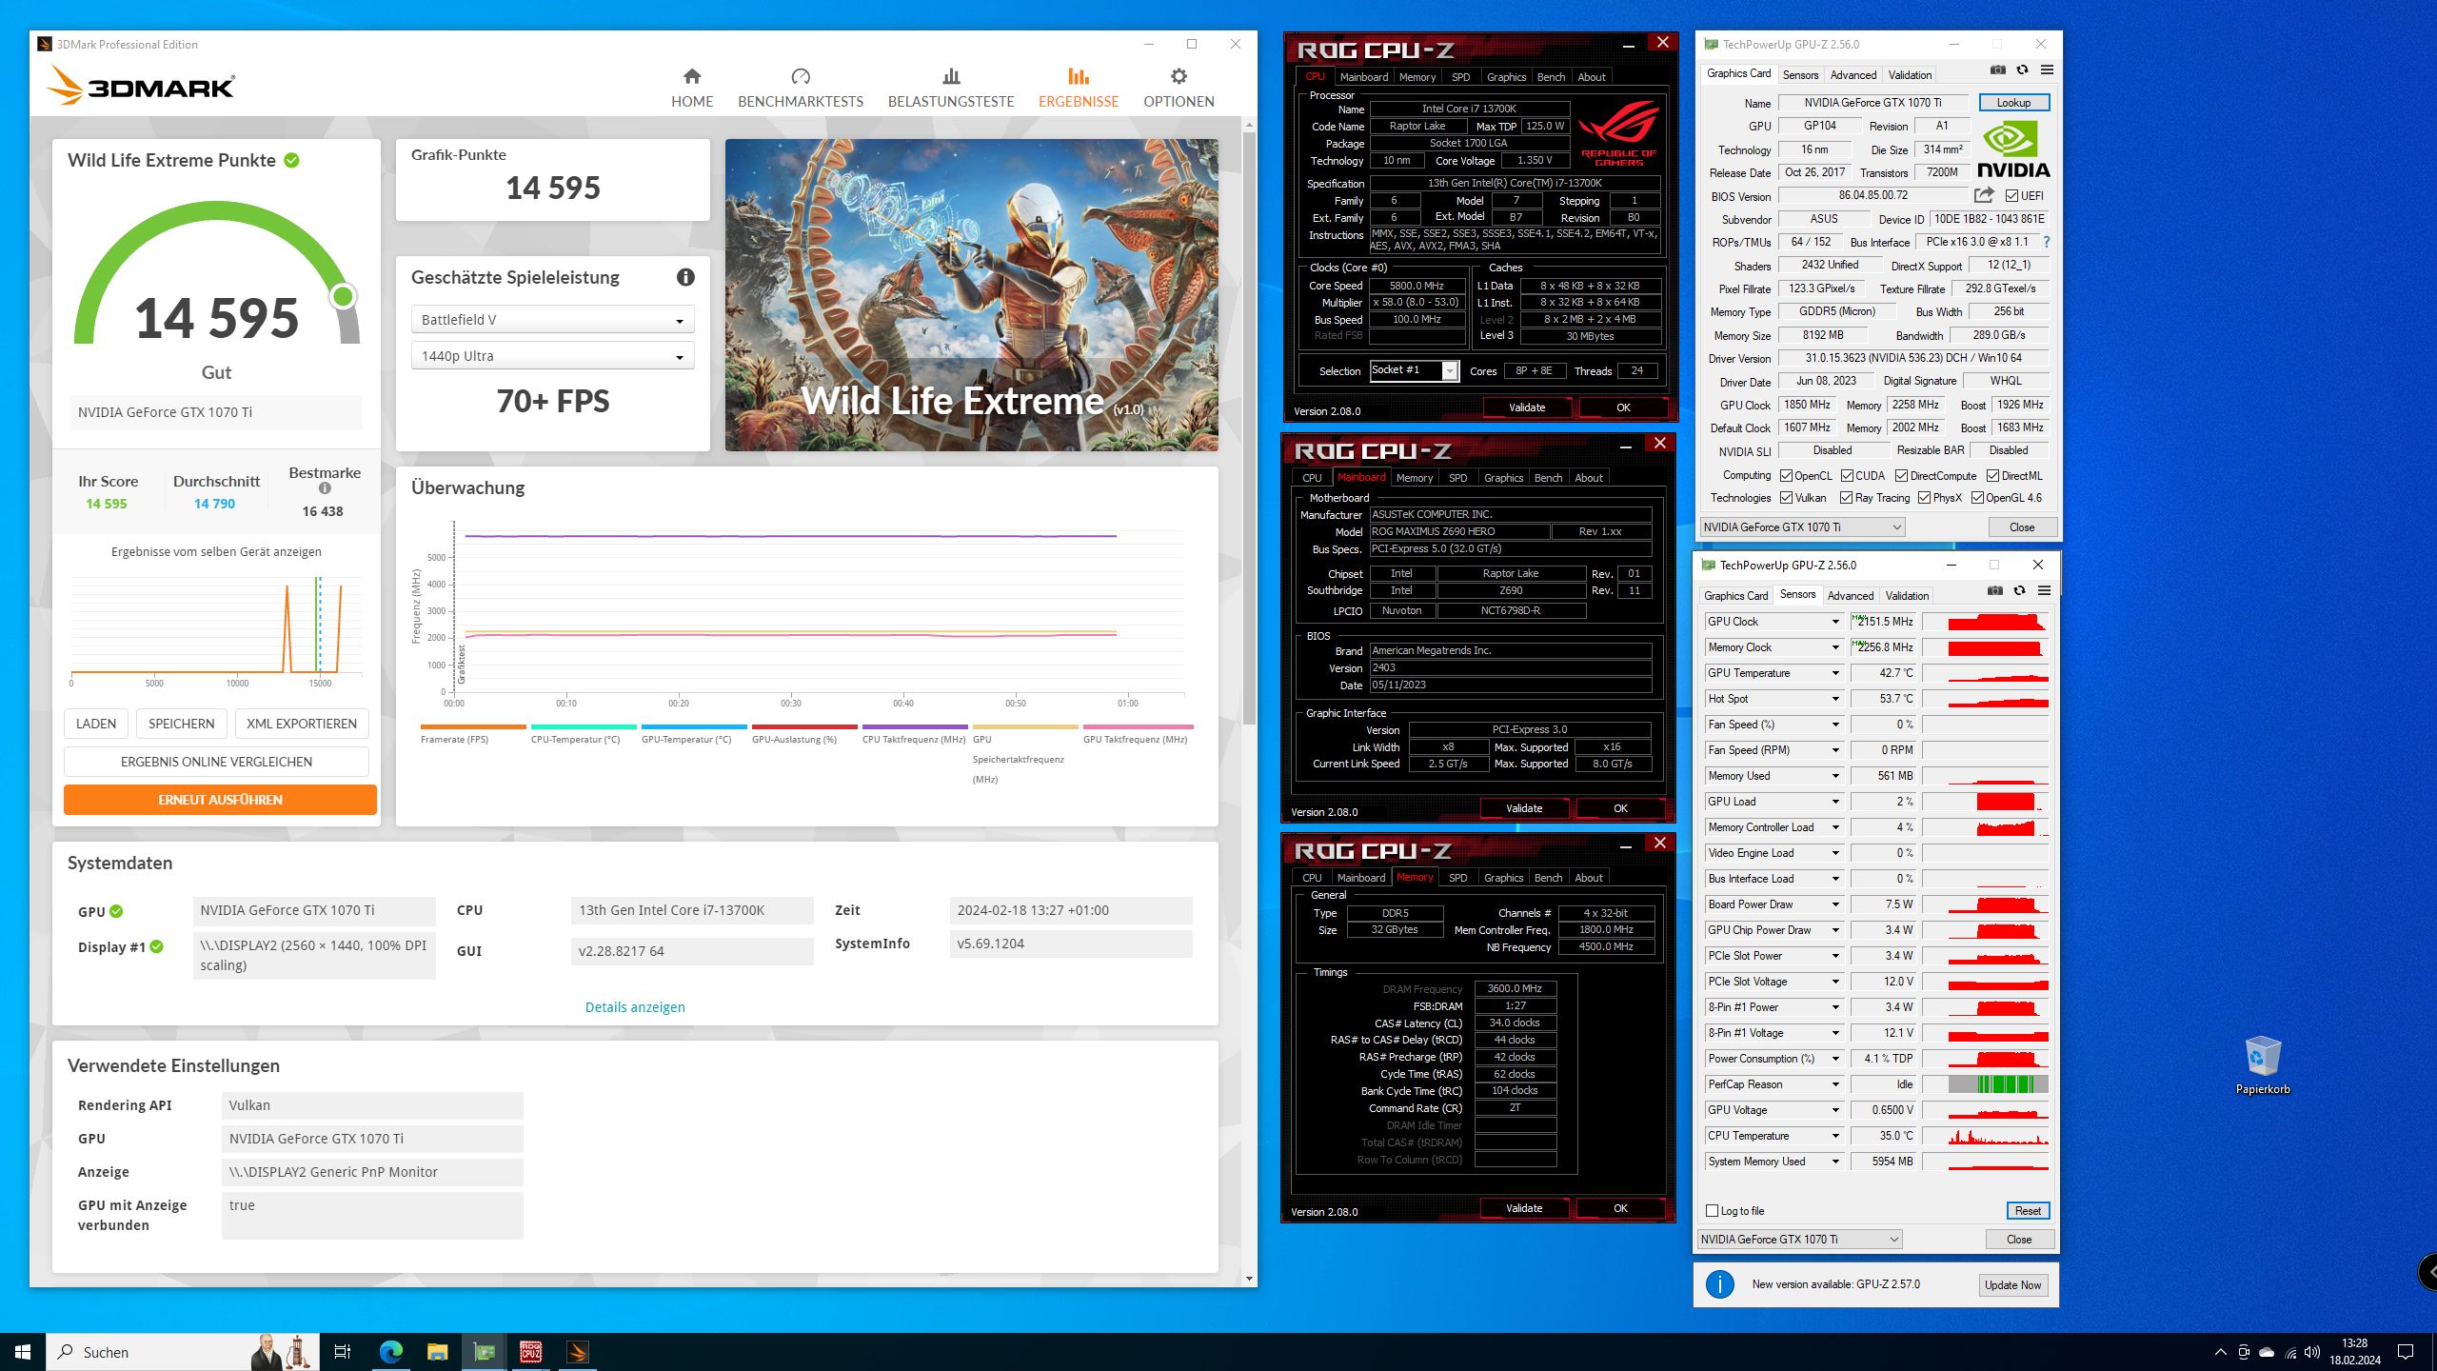Click refresh icon in upper GPU-Z window

click(2022, 70)
